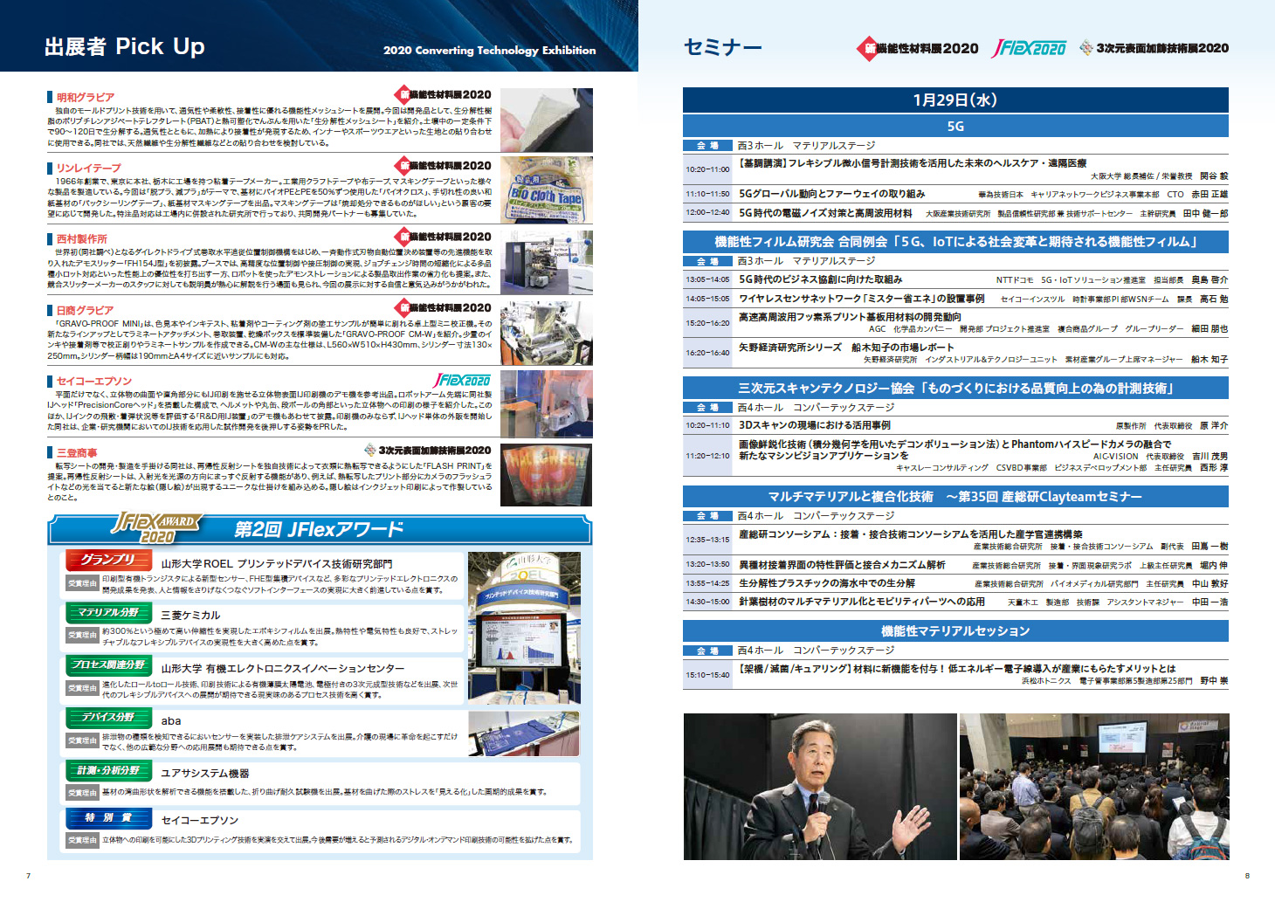Click the 矢野経済研究所シリーズ 船木知子の市場レポート session

click(x=846, y=348)
